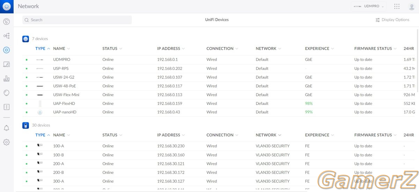Click the 30 devices group icon
The width and height of the screenshot is (419, 192).
coord(25,125)
